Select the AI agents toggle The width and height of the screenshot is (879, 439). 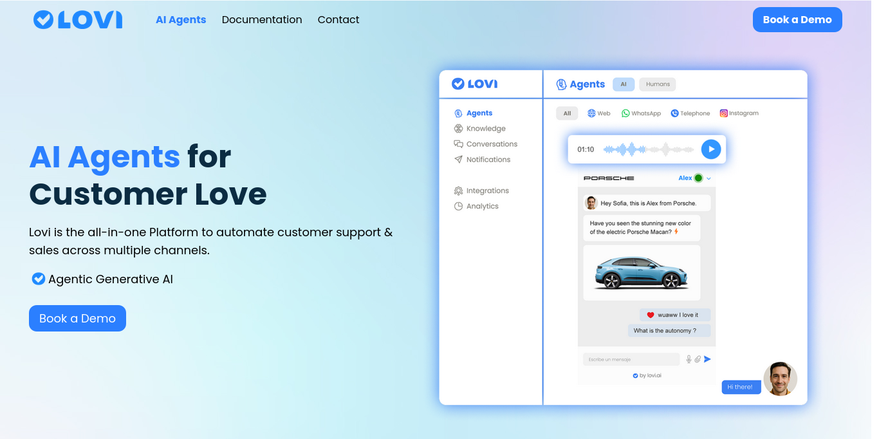coord(623,84)
